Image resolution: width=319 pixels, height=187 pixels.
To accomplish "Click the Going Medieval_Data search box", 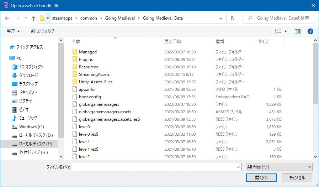I will [279, 18].
